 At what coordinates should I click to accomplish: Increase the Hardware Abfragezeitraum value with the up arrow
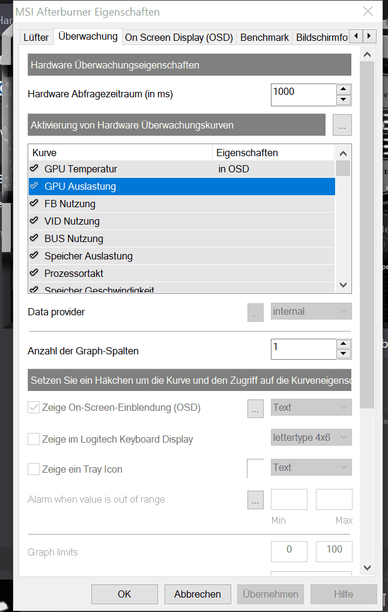coord(343,89)
